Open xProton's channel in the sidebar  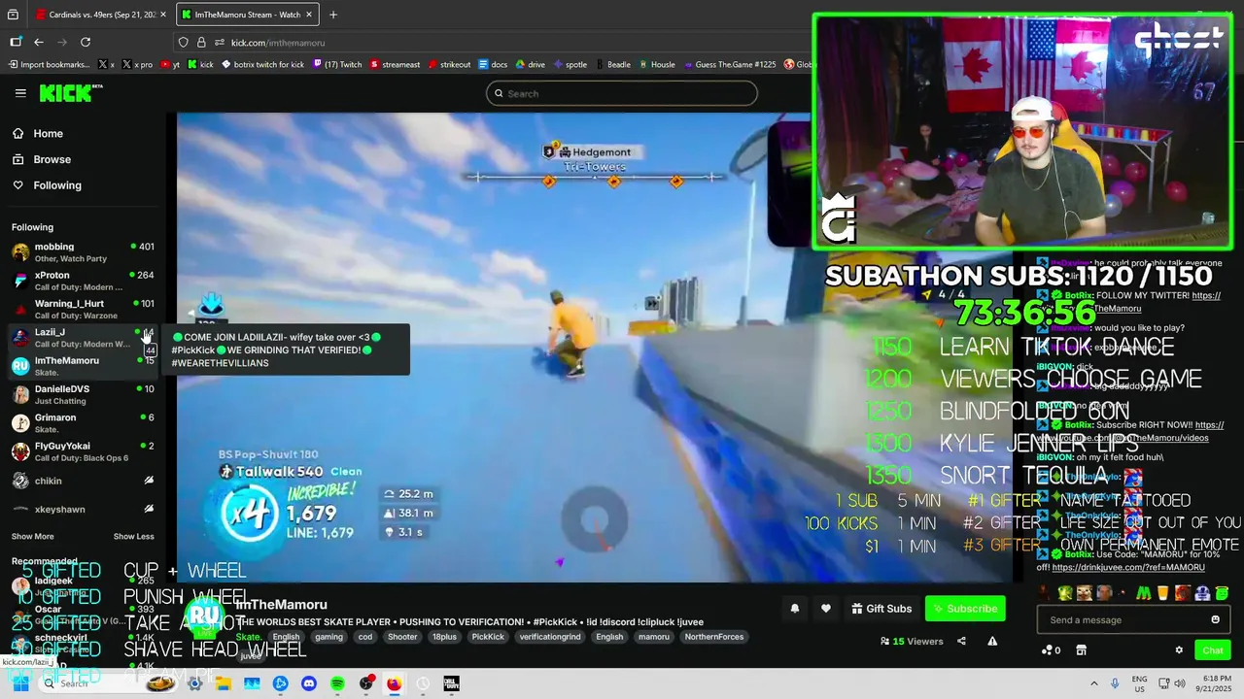[x=83, y=281]
